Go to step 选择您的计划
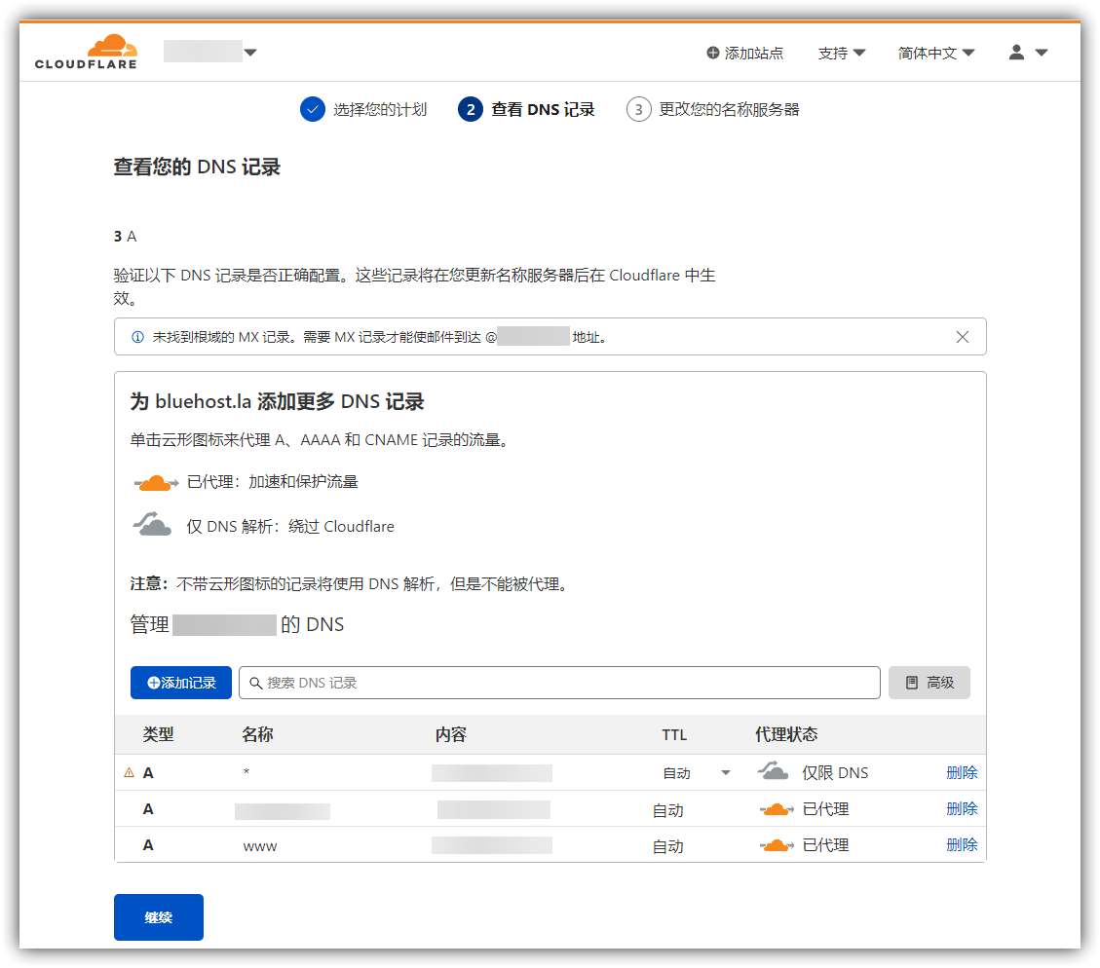 (x=363, y=109)
